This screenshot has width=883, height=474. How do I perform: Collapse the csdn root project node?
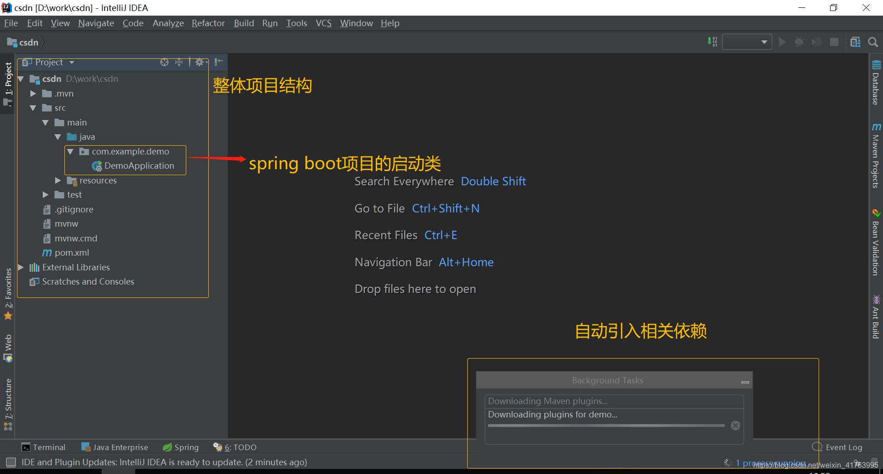(x=21, y=79)
